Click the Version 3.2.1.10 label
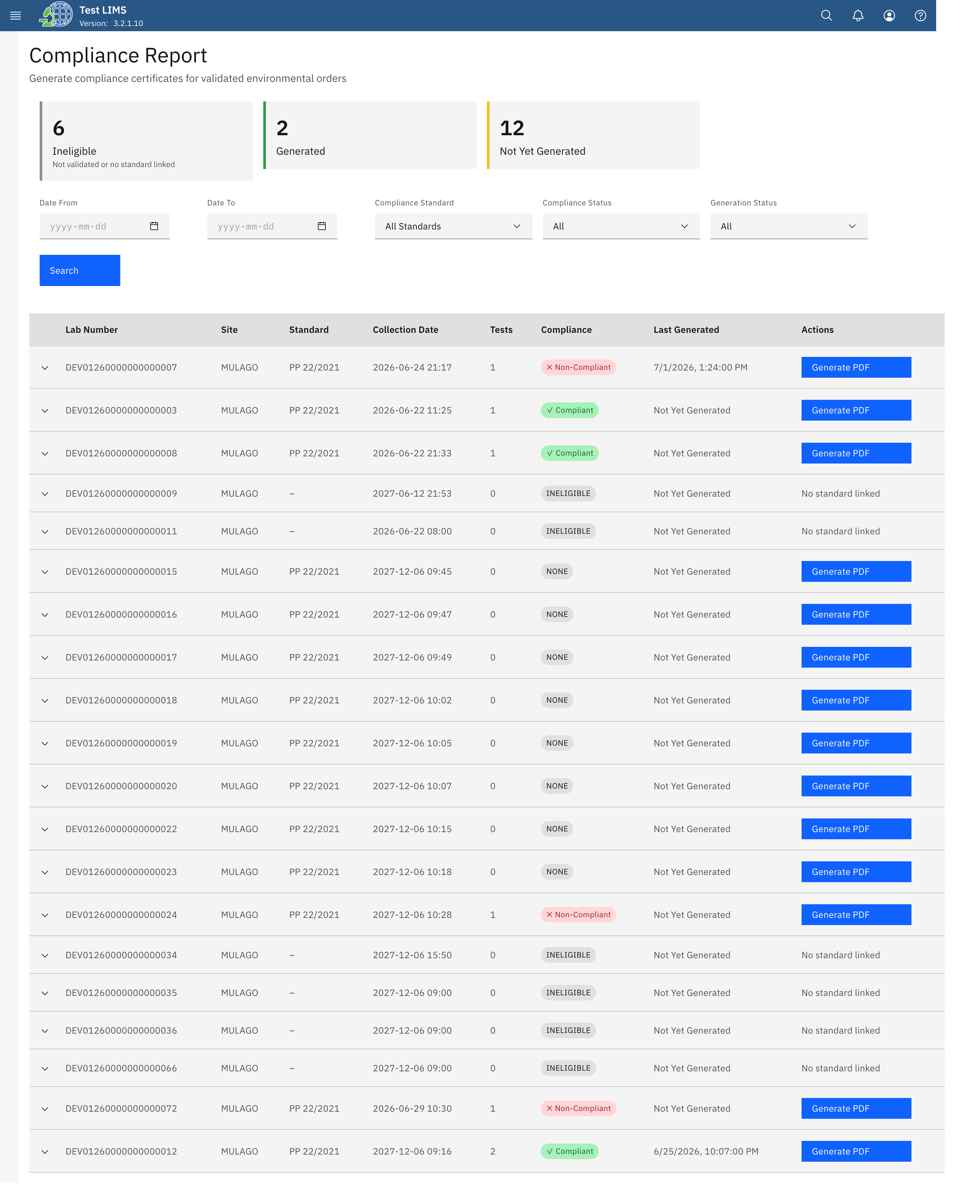The image size is (955, 1202). point(111,23)
